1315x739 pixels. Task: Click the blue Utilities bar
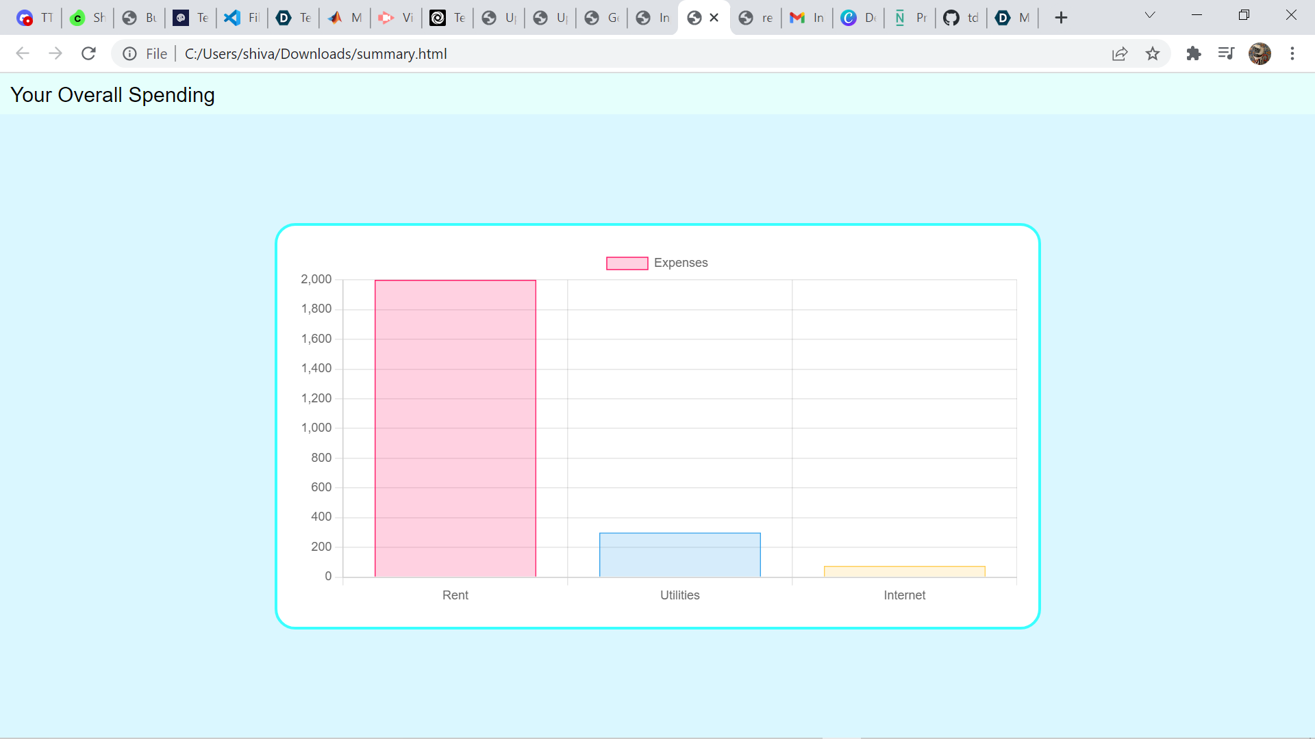click(x=679, y=555)
